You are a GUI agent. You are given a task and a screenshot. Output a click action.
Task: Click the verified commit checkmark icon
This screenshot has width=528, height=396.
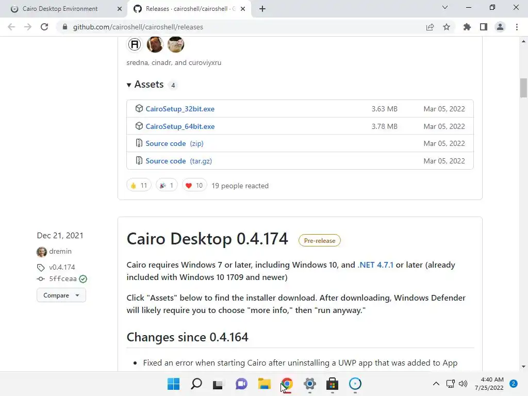(83, 279)
